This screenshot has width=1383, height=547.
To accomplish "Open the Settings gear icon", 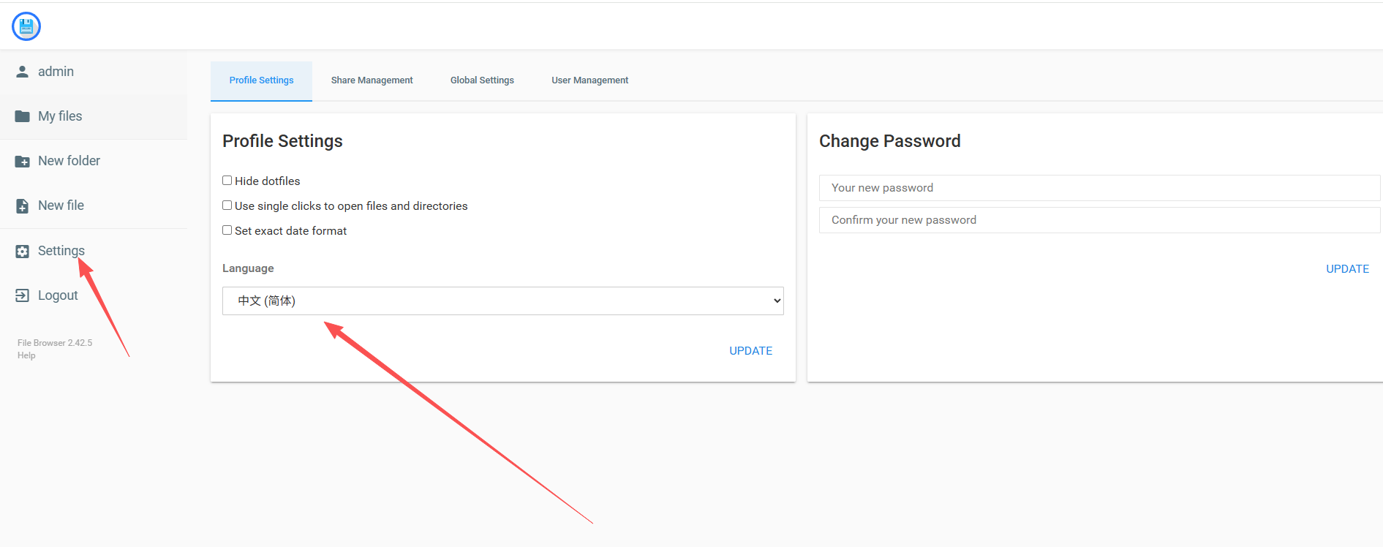I will click(23, 251).
